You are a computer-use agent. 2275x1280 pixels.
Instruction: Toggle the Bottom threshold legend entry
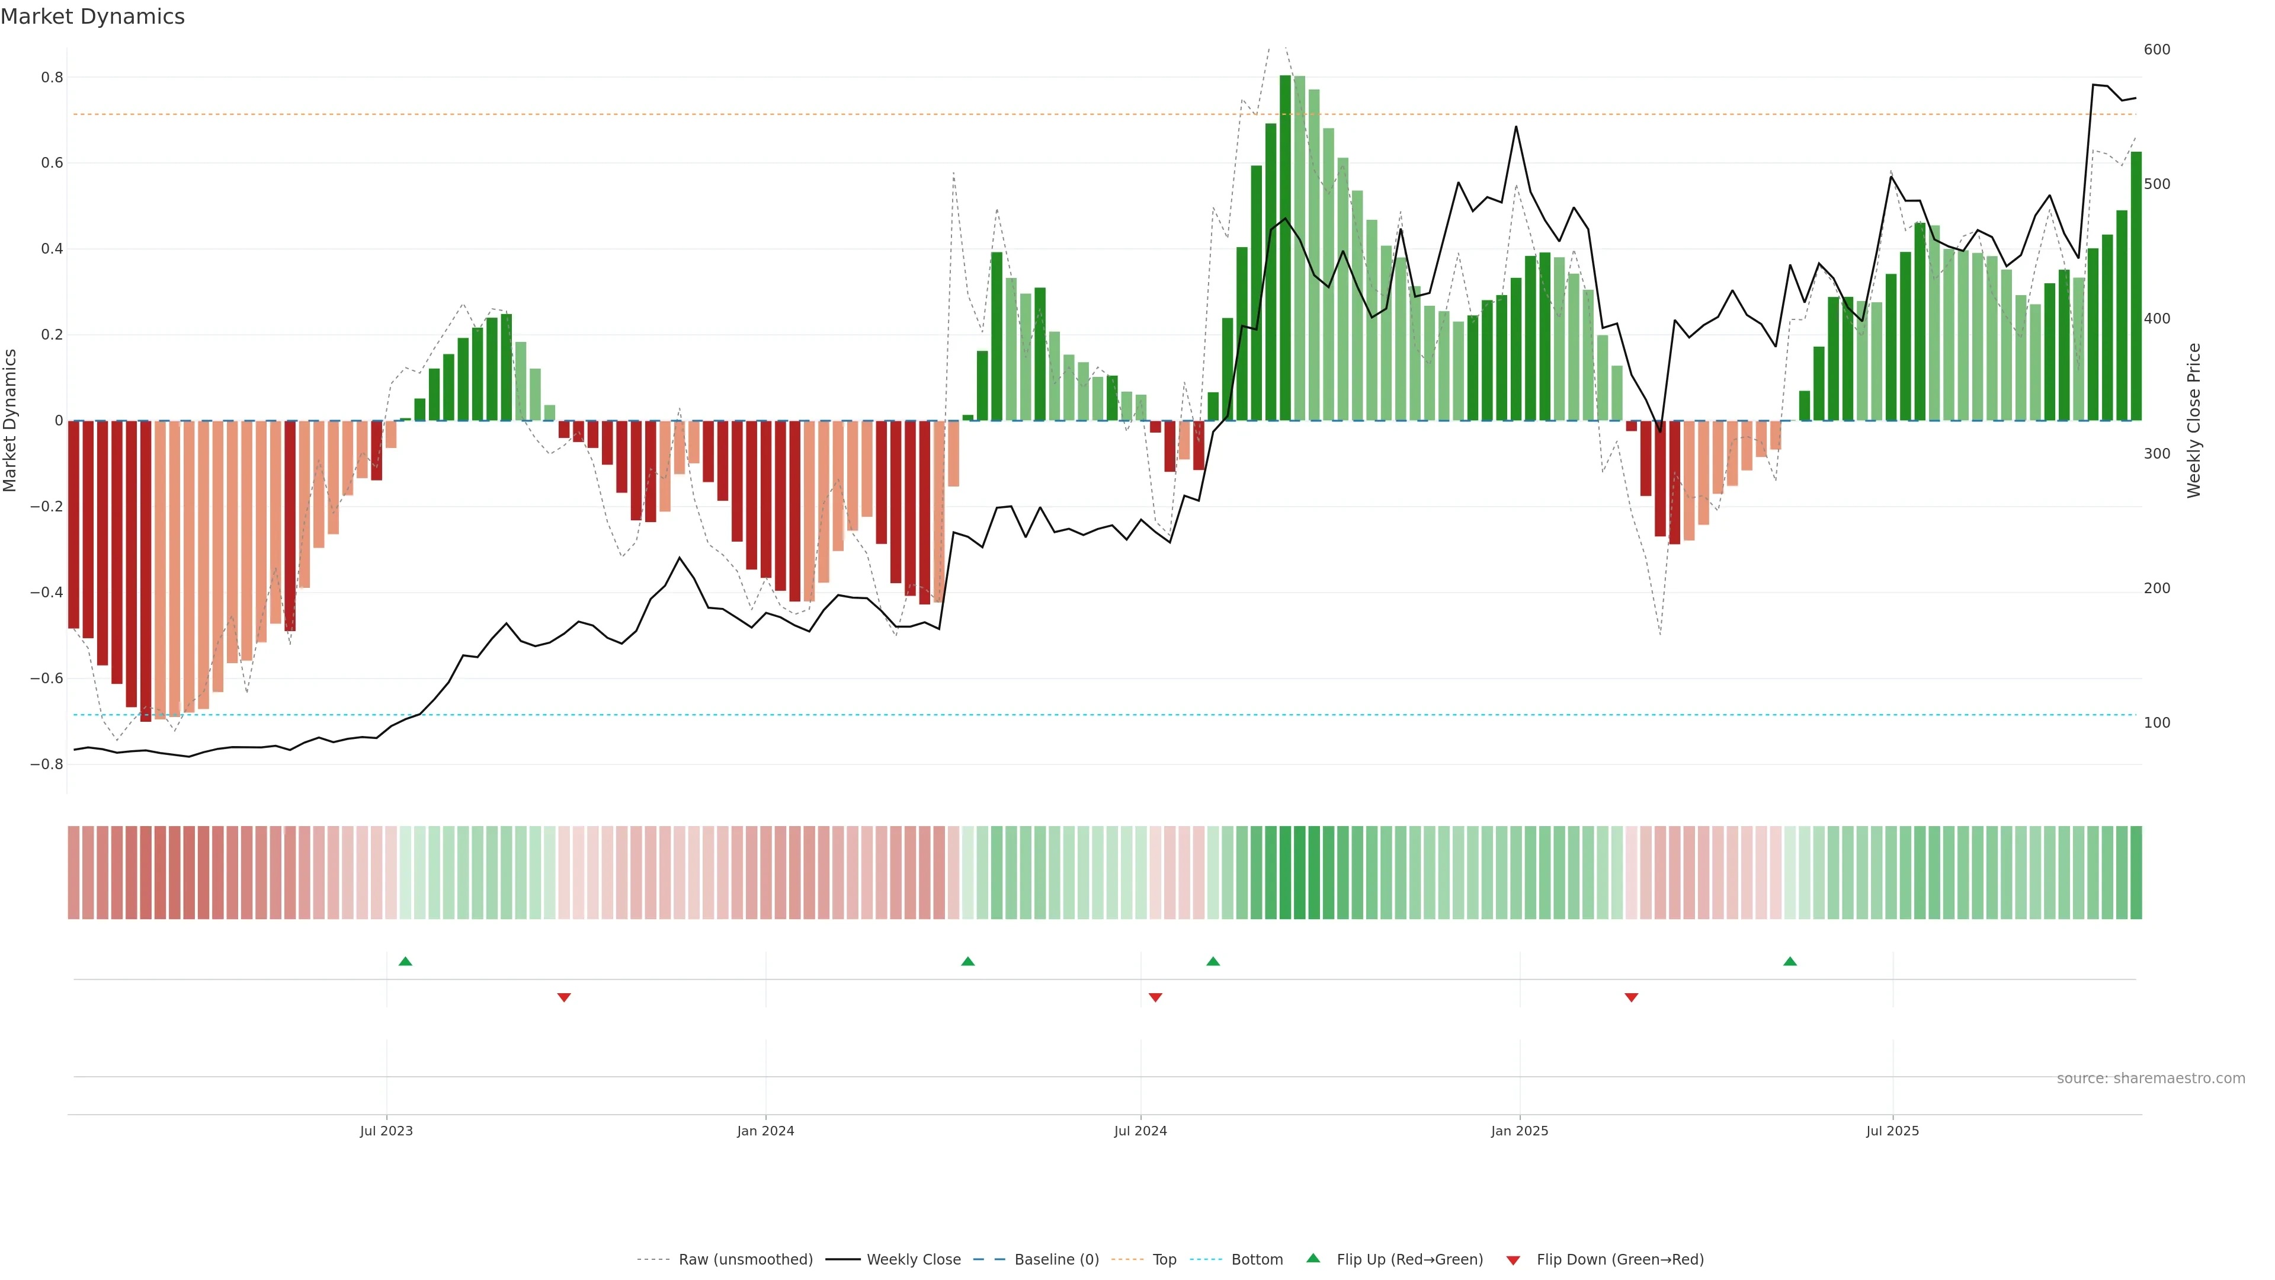pos(1257,1260)
